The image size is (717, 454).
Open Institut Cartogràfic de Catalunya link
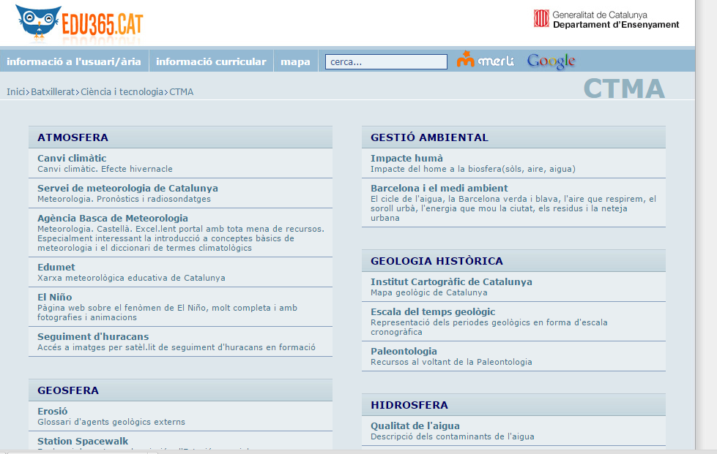coord(451,281)
